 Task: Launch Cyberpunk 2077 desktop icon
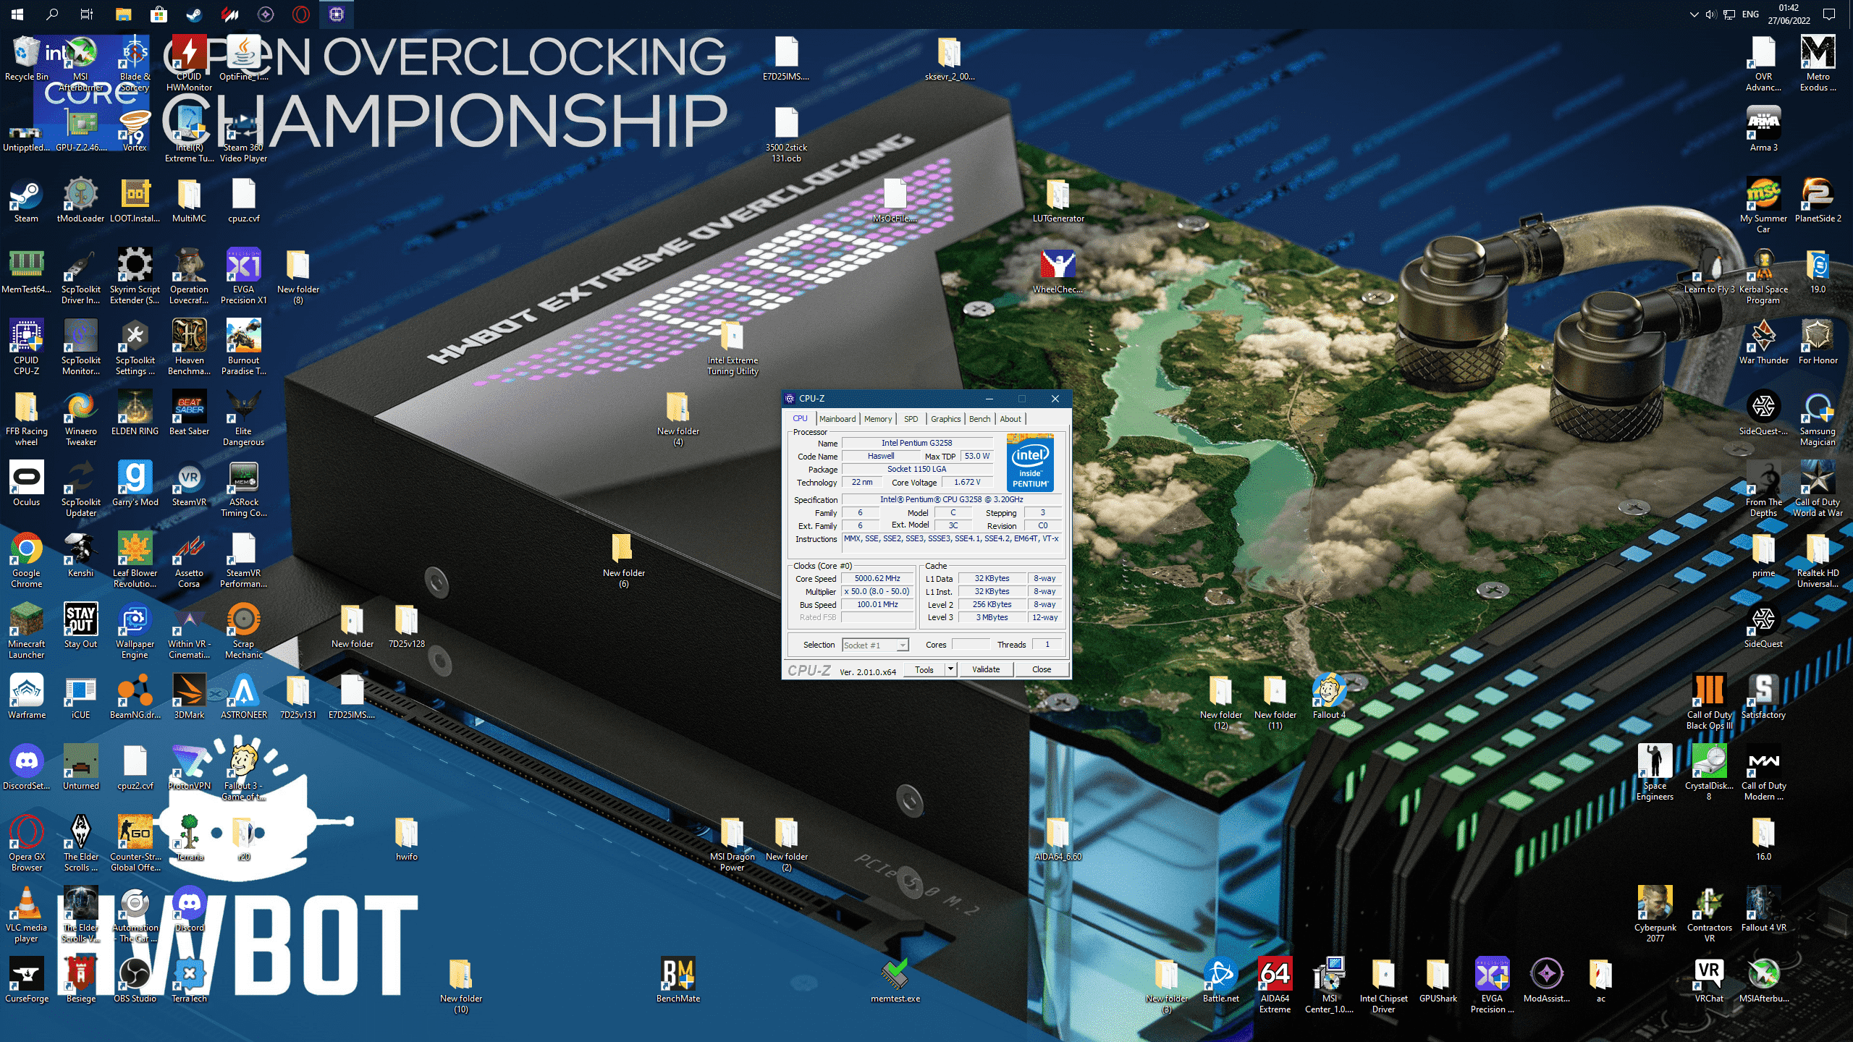pos(1655,915)
